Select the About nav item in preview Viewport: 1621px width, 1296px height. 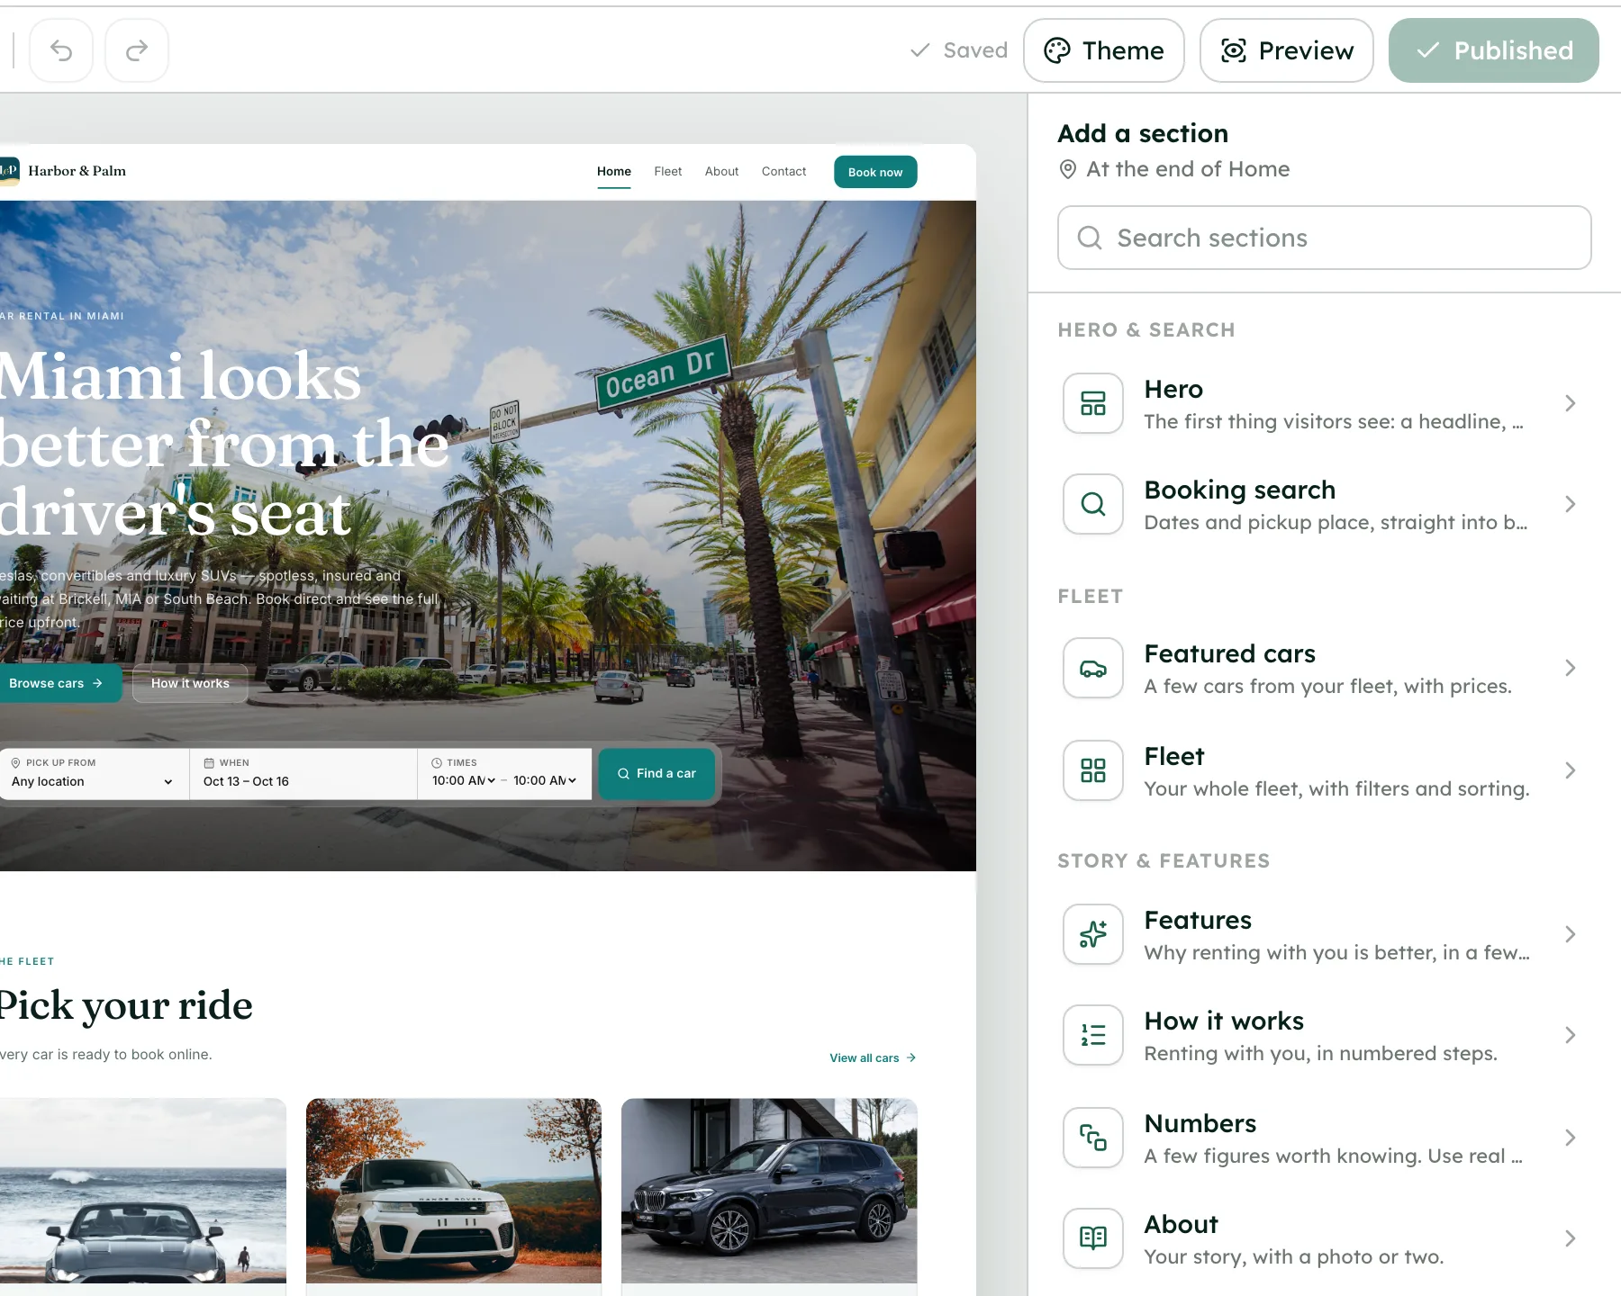(721, 171)
